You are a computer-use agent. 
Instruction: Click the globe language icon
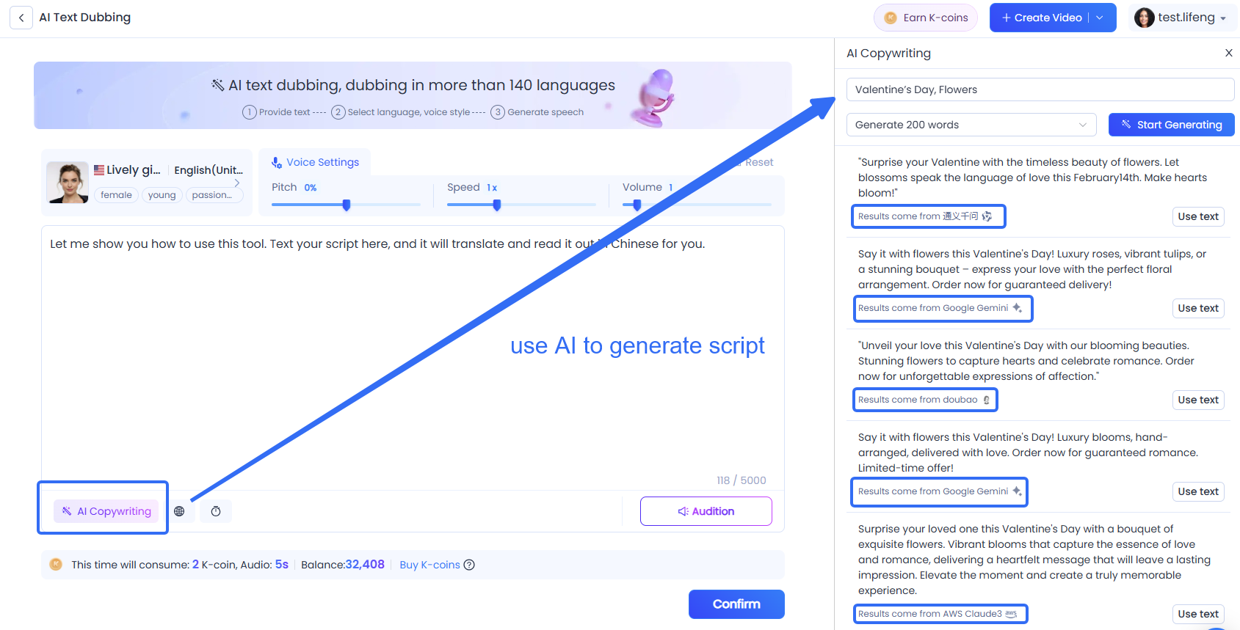[x=179, y=511]
